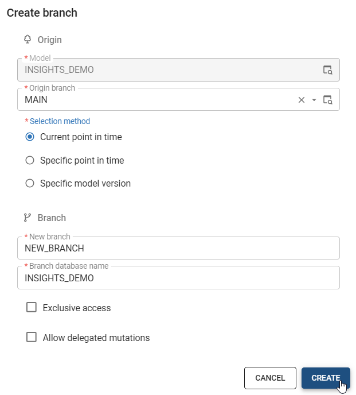Click the Origin section heading text
This screenshot has height=395, width=356.
(x=49, y=40)
